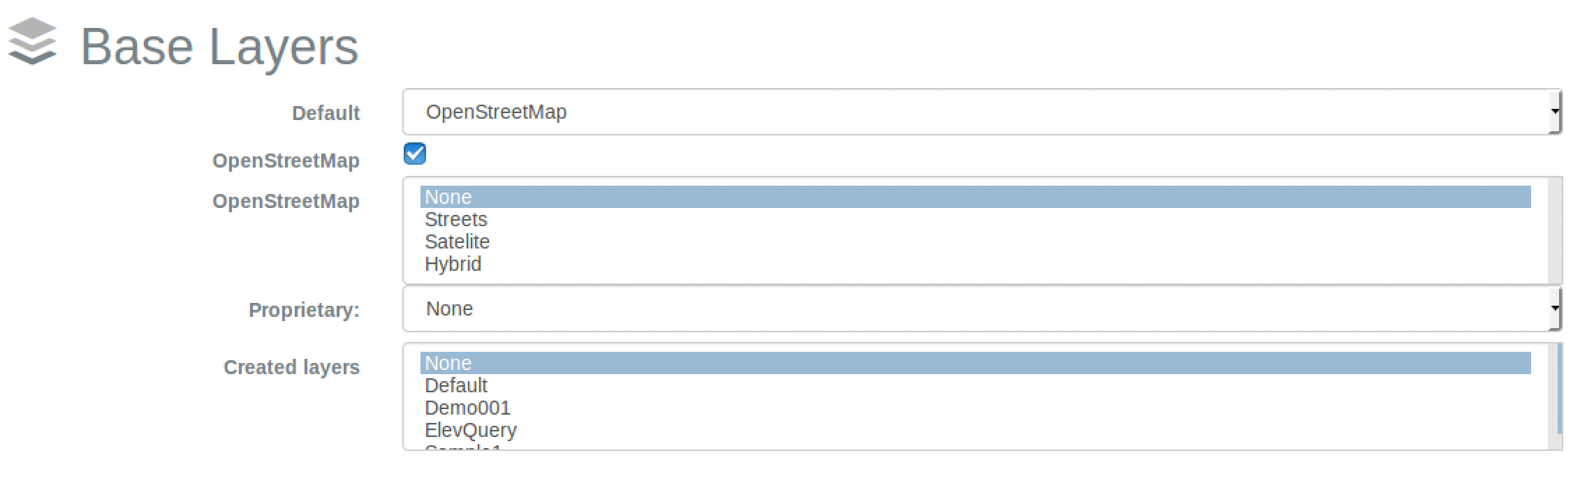Select Default in the Created layers list
The height and width of the screenshot is (490, 1573).
point(456,385)
